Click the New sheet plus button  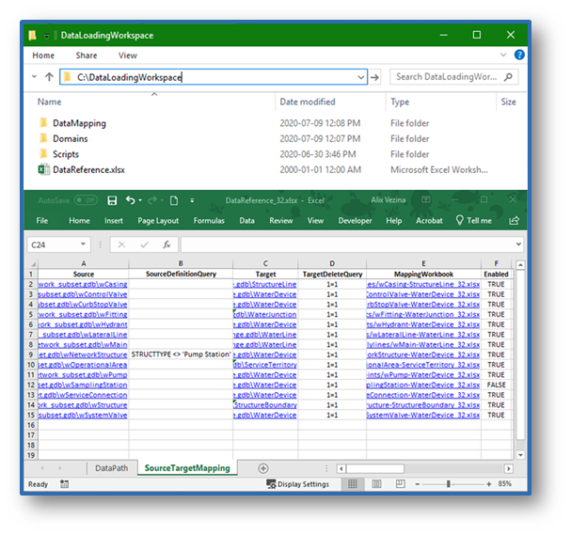[262, 468]
